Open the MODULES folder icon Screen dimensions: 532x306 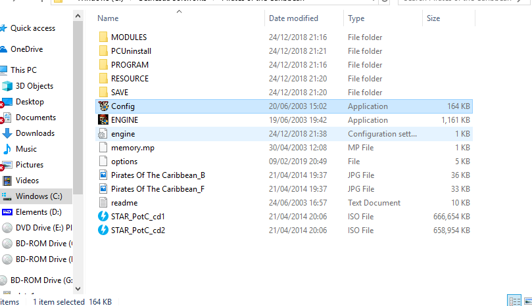(x=103, y=37)
